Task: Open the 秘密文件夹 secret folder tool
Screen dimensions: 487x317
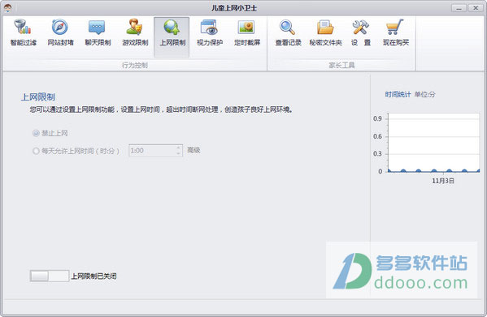Action: [325, 32]
